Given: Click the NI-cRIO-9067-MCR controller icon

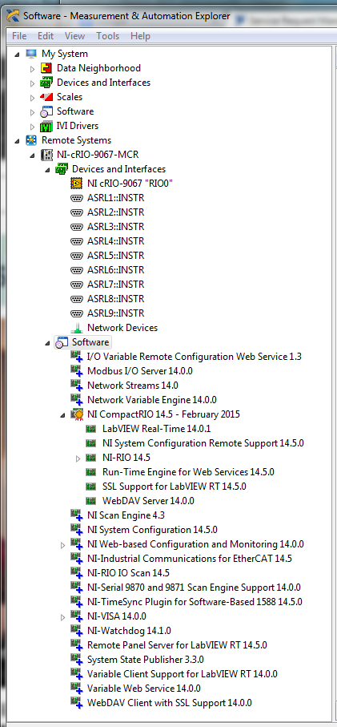Looking at the screenshot, I should [x=46, y=155].
